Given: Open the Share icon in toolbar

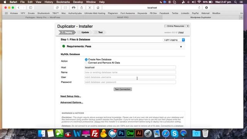Looking at the screenshot, I should point(81,8).
